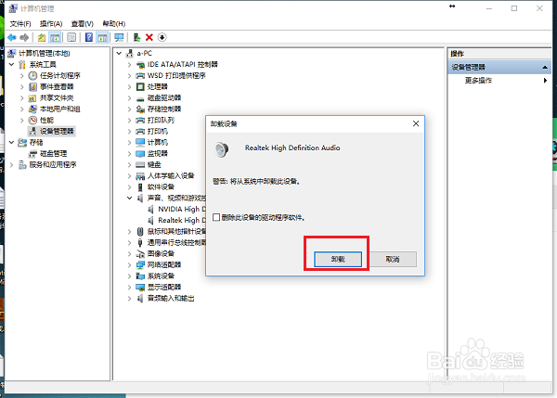Click the speaker icon in uninstall dialog
The width and height of the screenshot is (557, 398).
pyautogui.click(x=222, y=149)
